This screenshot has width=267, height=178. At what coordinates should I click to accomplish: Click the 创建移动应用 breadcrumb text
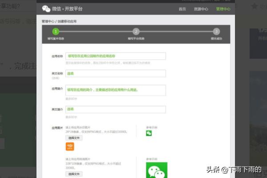pyautogui.click(x=67, y=21)
